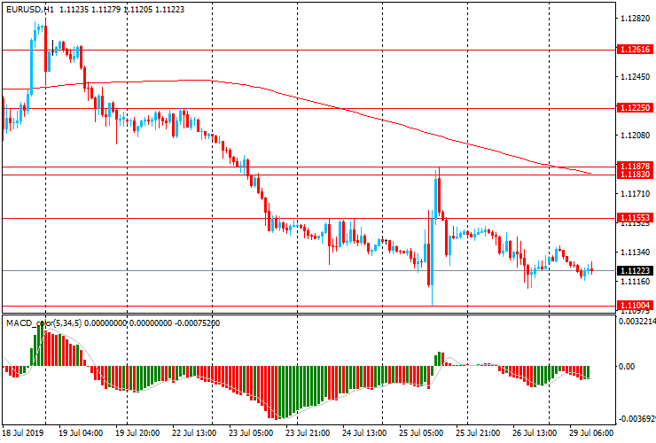Click the 19 Jul 20:00 time axis label
The image size is (656, 443).
pyautogui.click(x=137, y=432)
